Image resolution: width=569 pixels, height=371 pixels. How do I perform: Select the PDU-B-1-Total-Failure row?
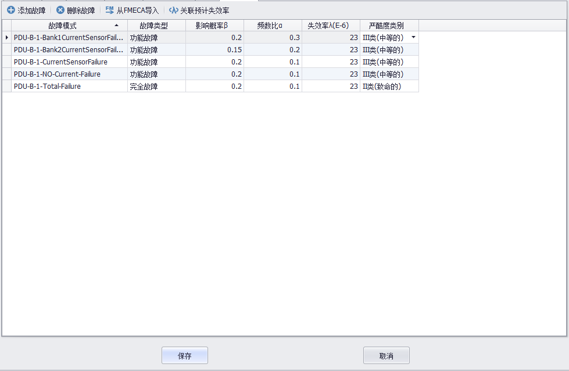click(69, 86)
